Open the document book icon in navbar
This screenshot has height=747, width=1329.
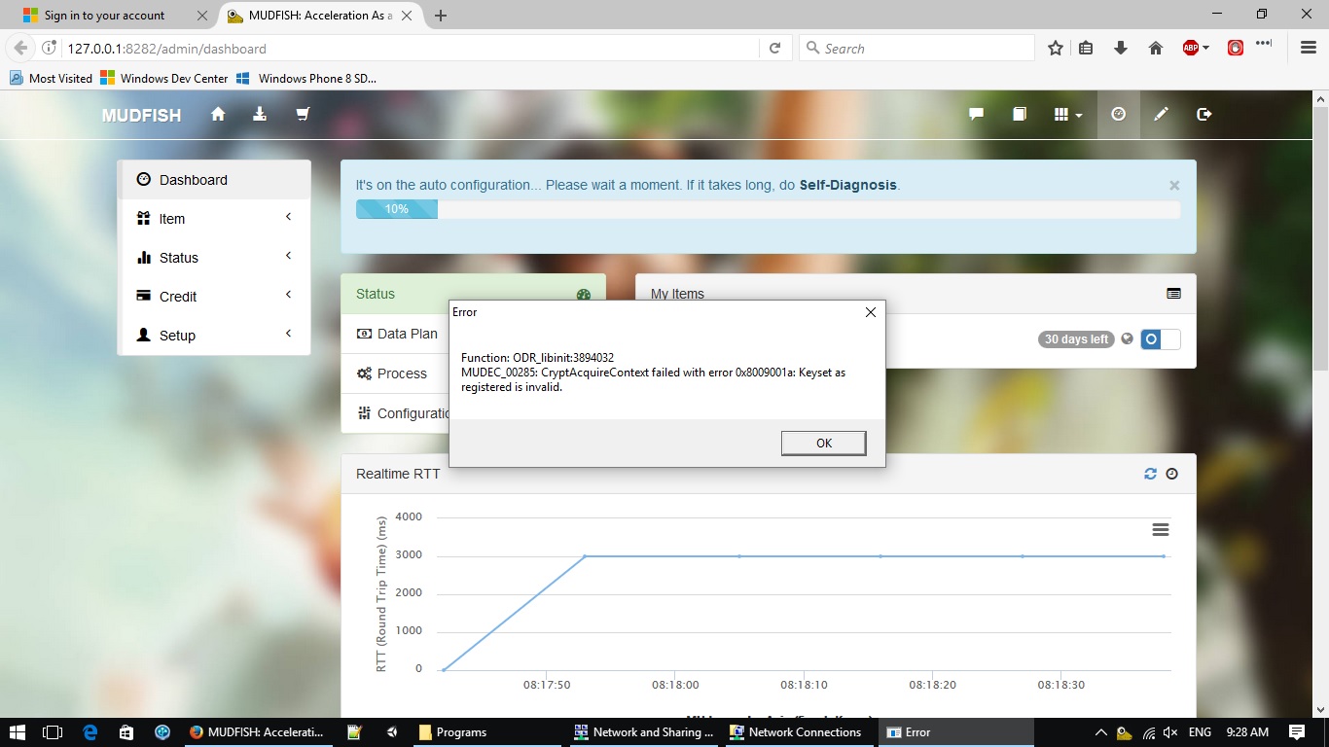pyautogui.click(x=1019, y=114)
